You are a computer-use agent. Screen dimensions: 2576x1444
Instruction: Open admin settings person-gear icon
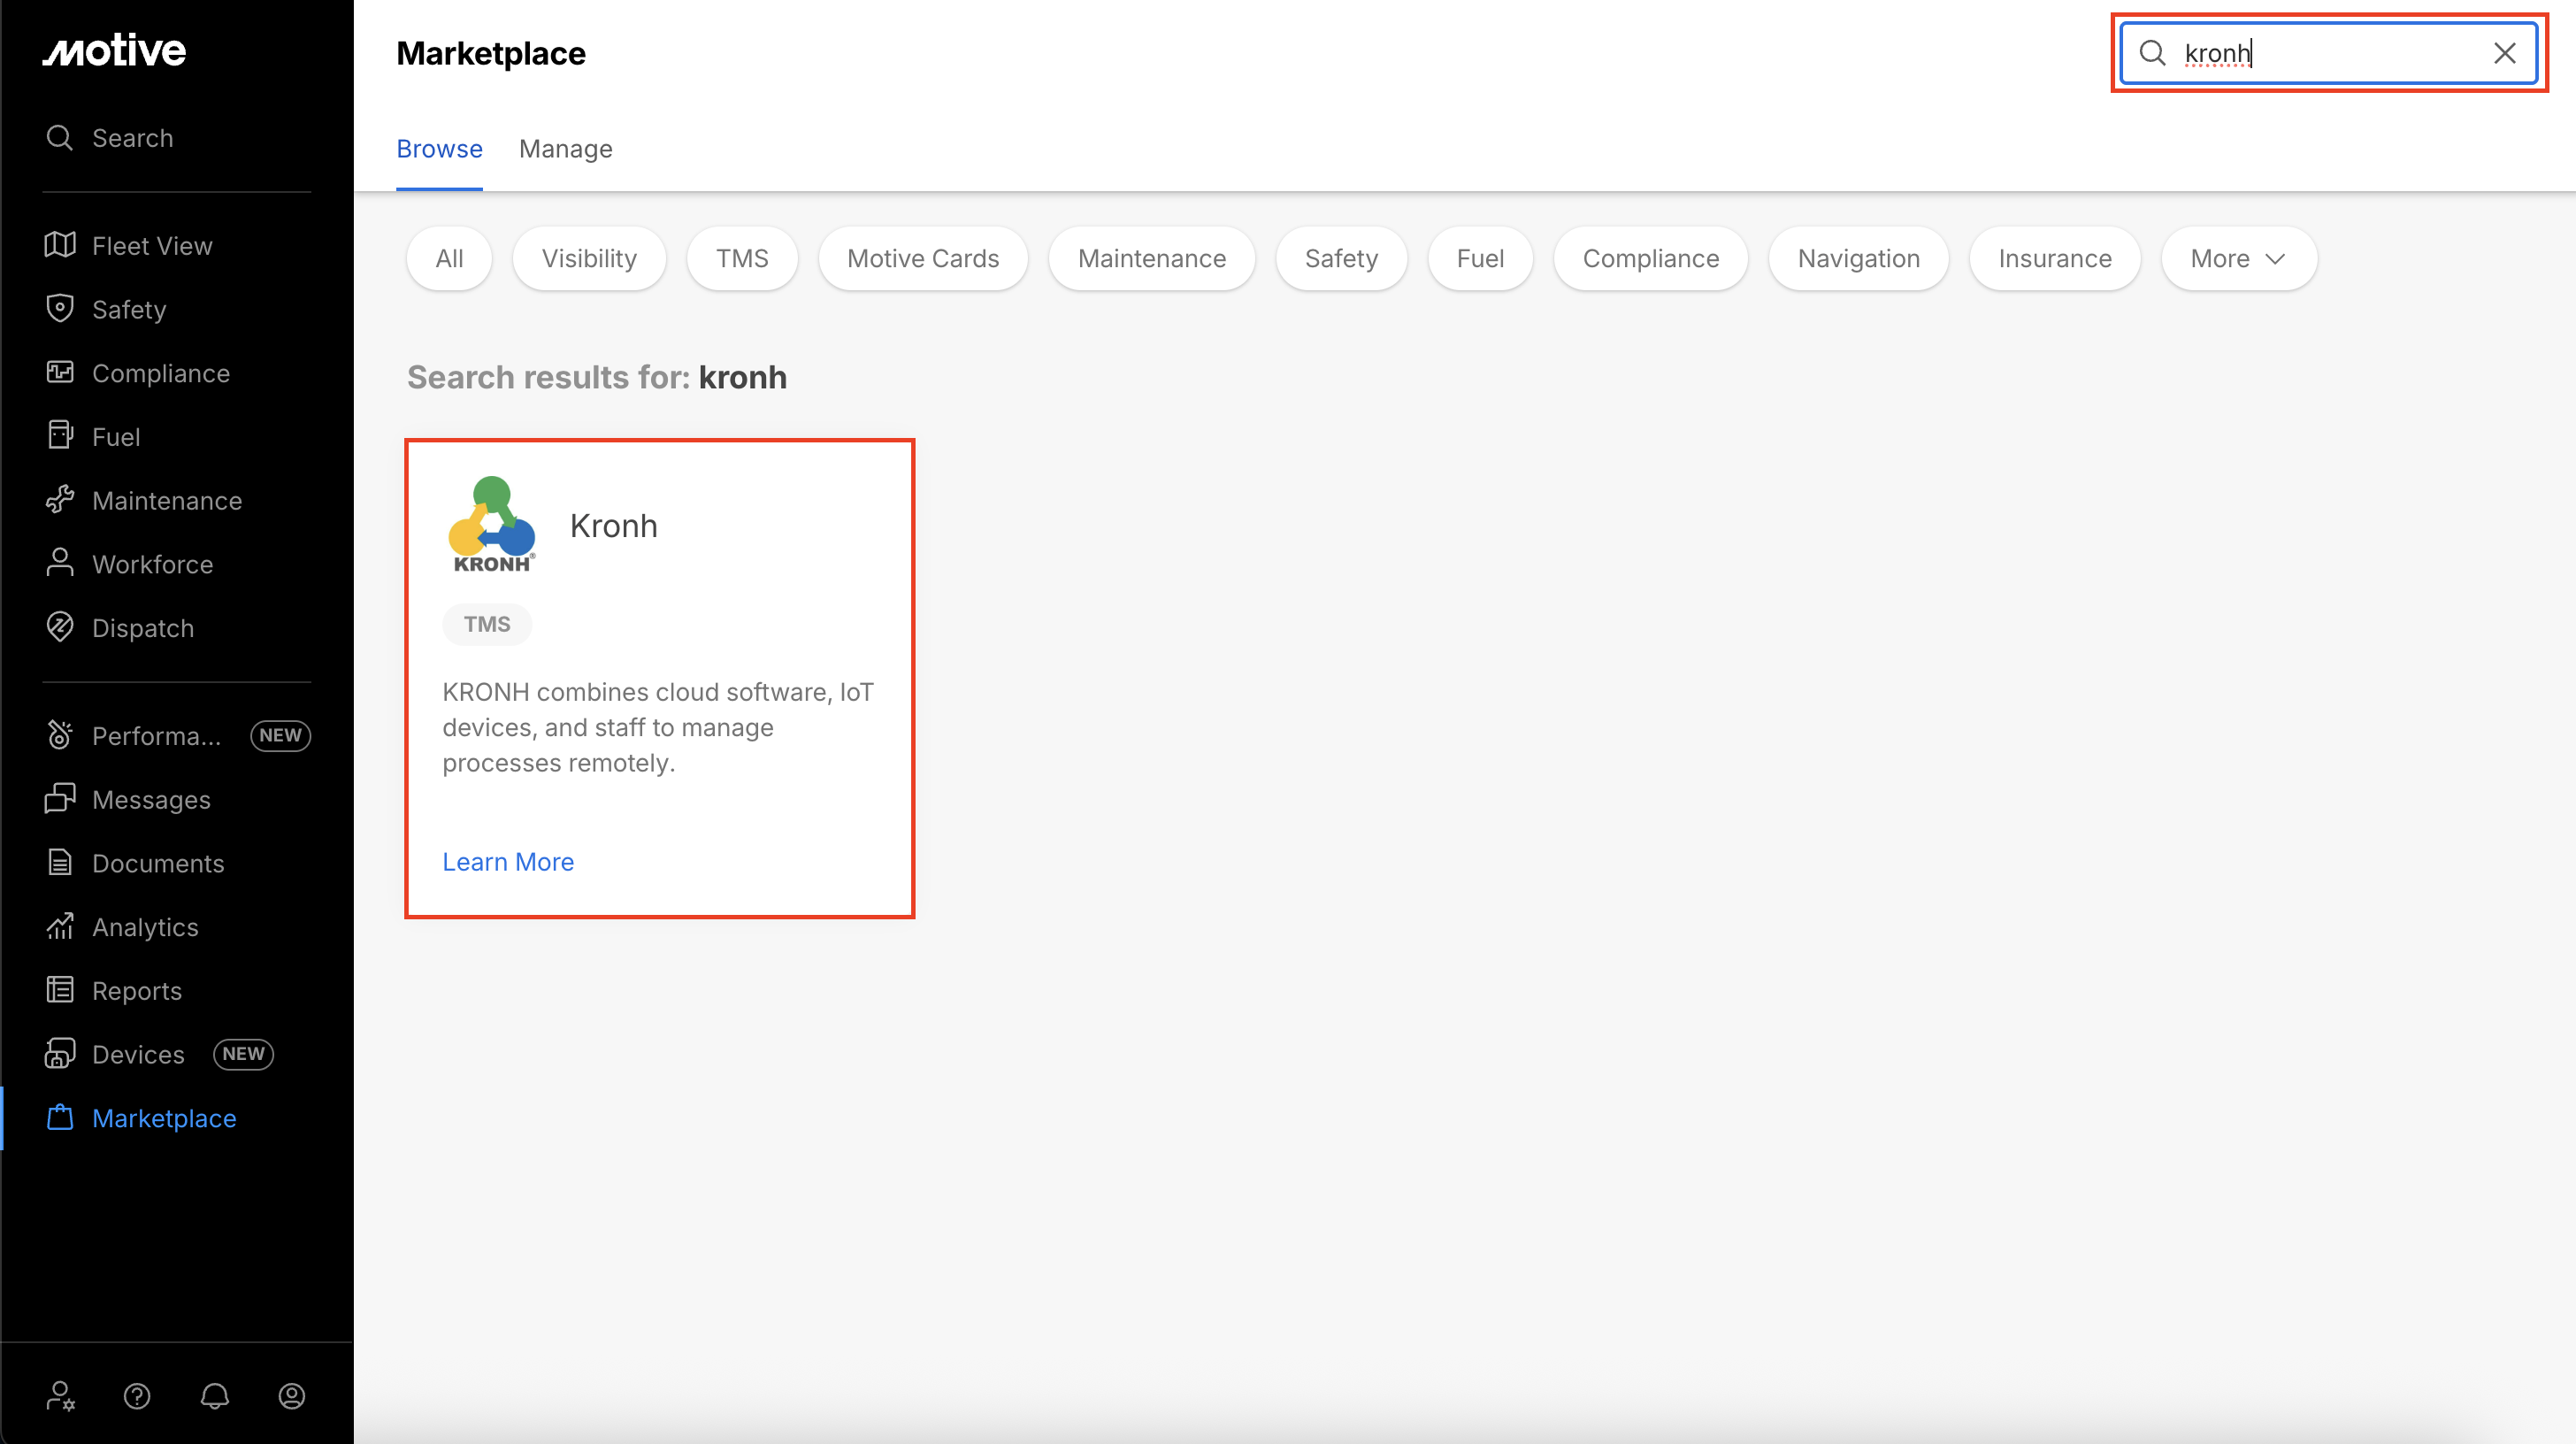tap(60, 1396)
